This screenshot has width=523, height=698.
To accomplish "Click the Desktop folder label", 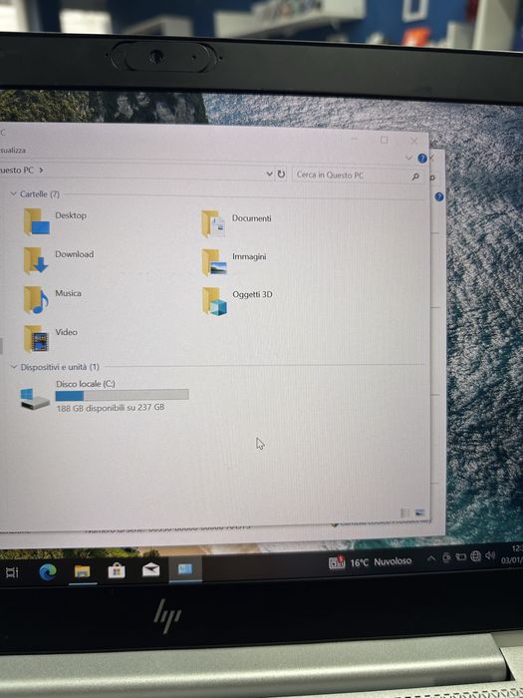I will (71, 215).
